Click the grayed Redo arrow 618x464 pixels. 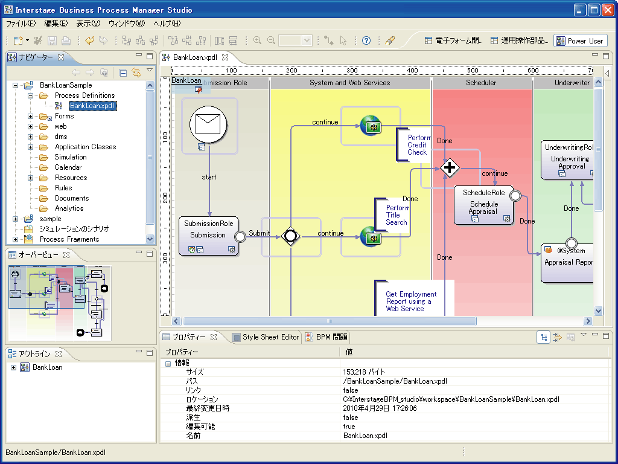tap(103, 40)
